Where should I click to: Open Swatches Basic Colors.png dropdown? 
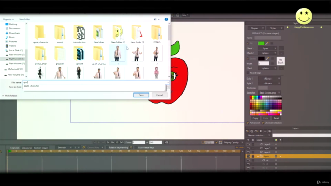(269, 93)
